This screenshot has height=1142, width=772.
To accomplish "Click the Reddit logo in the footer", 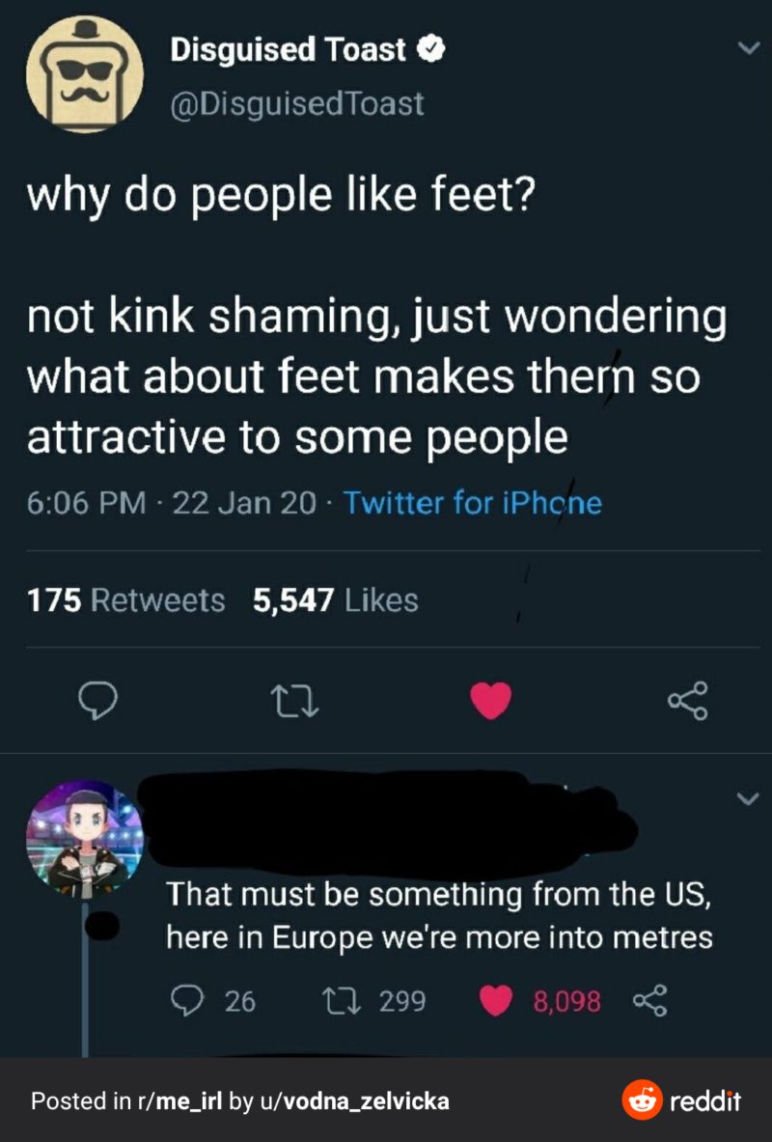I will [x=681, y=1100].
